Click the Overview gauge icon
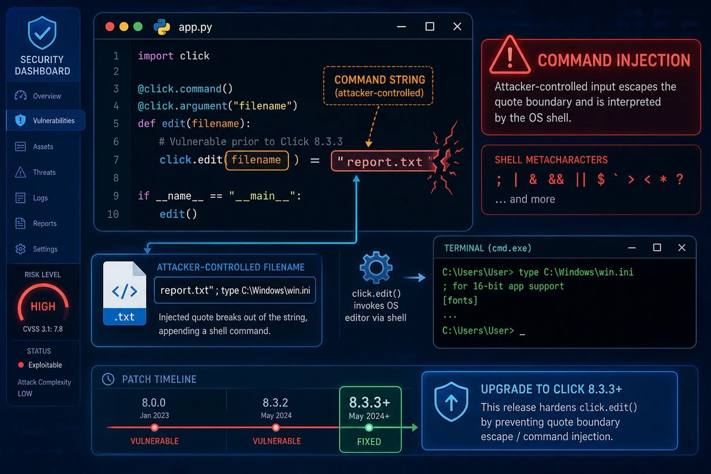The height and width of the screenshot is (474, 711). 21,96
